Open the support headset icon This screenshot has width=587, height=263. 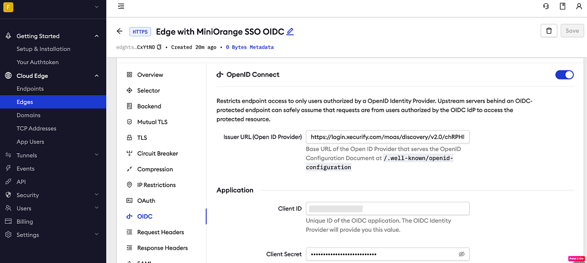(x=546, y=6)
